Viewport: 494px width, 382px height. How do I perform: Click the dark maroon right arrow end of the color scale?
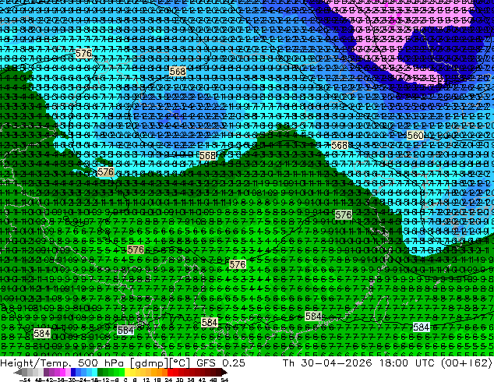point(224,372)
